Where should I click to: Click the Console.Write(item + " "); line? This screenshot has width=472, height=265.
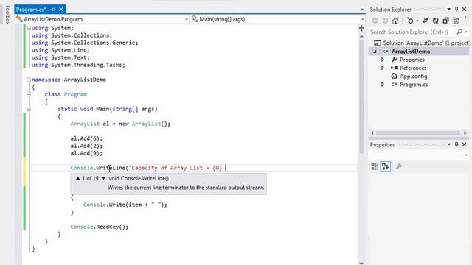coord(125,205)
